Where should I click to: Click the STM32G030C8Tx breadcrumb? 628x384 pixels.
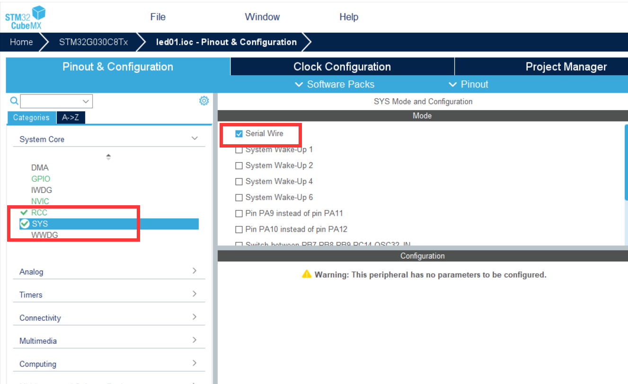[93, 42]
